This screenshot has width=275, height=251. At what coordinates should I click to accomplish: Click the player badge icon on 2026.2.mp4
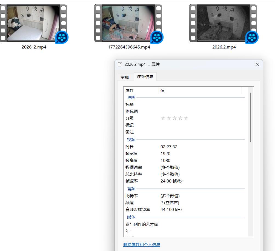[252, 37]
